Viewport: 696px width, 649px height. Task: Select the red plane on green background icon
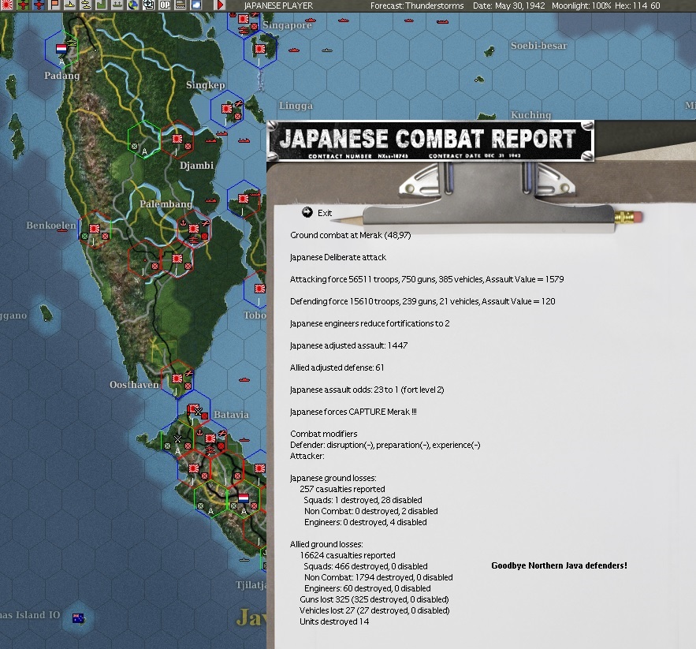tap(23, 5)
